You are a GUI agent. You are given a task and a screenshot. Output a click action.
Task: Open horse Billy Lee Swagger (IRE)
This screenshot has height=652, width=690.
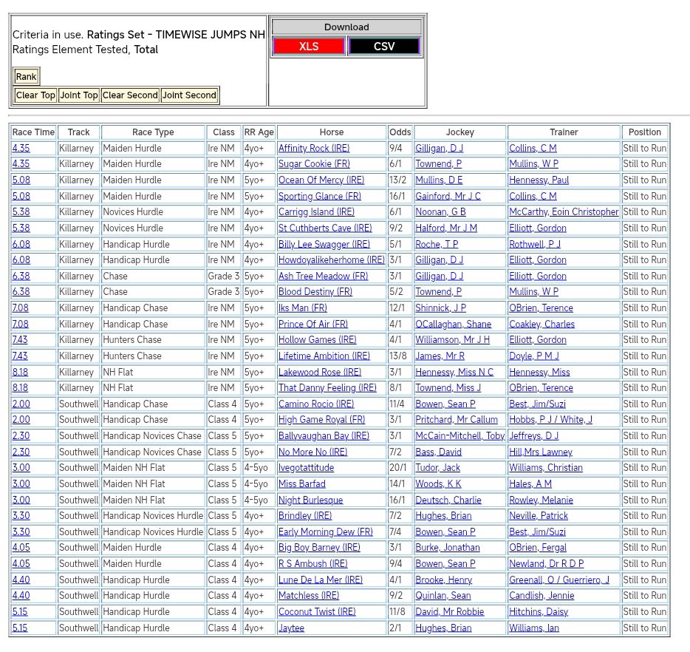coord(324,245)
